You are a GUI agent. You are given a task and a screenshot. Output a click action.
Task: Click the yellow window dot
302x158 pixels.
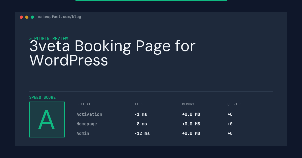click(x=27, y=17)
